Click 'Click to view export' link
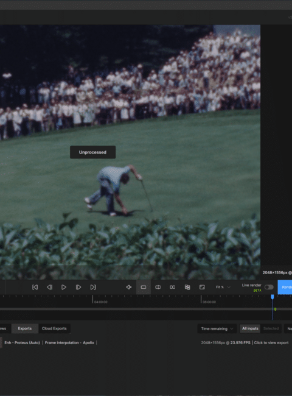This screenshot has width=292, height=396. 271,343
